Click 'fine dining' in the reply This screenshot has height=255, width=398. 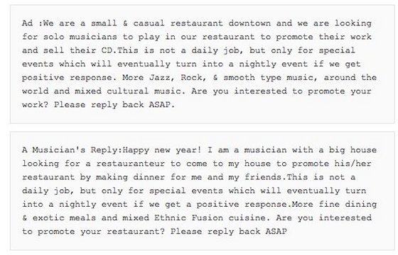pyautogui.click(x=348, y=205)
